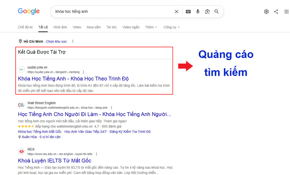Open the Video results tab

77,27
